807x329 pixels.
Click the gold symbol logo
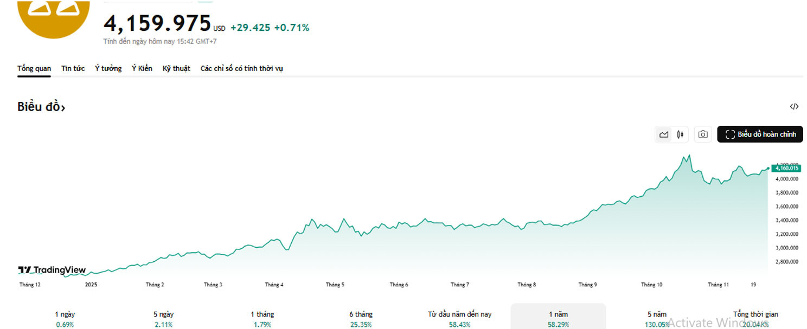click(53, 14)
